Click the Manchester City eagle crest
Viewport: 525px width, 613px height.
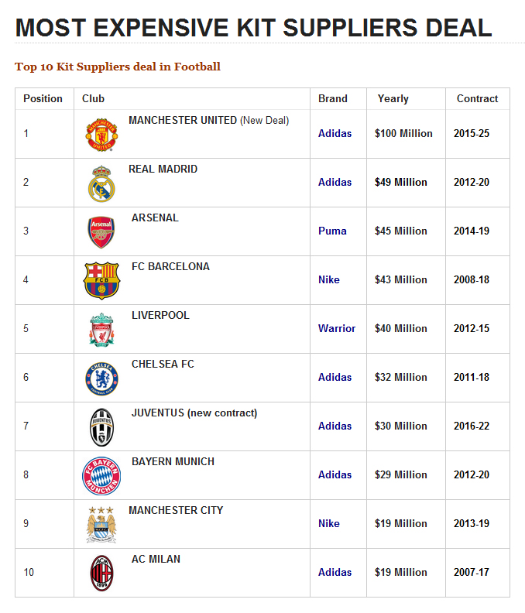[x=101, y=524]
